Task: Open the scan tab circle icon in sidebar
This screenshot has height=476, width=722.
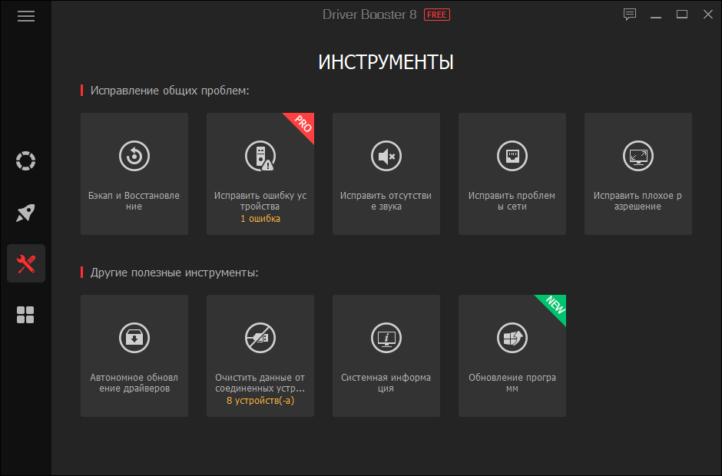Action: pos(26,160)
